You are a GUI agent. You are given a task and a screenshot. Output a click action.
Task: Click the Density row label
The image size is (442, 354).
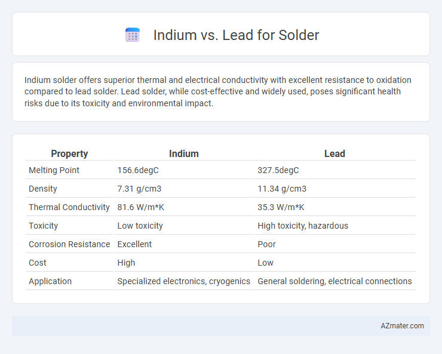43,189
